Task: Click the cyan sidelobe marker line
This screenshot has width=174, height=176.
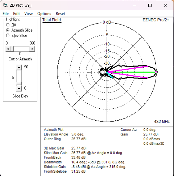Action: 110,75
